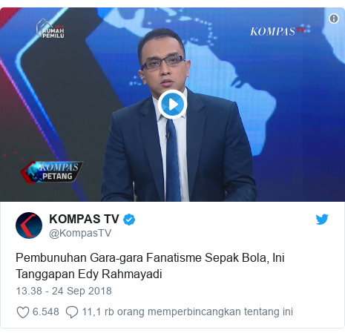Click the Kompas Petang logo overlay
Screen dimensions: 345x336
(52, 172)
